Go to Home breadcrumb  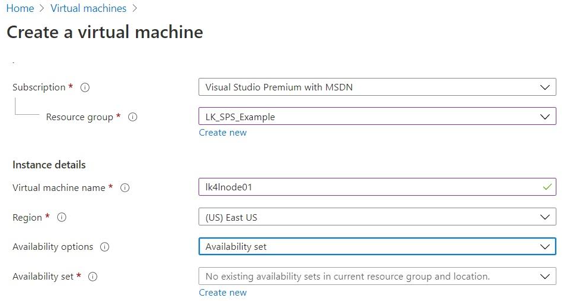[20, 8]
